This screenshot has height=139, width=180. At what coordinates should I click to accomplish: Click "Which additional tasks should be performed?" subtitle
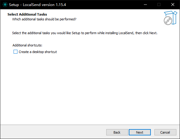(44, 19)
